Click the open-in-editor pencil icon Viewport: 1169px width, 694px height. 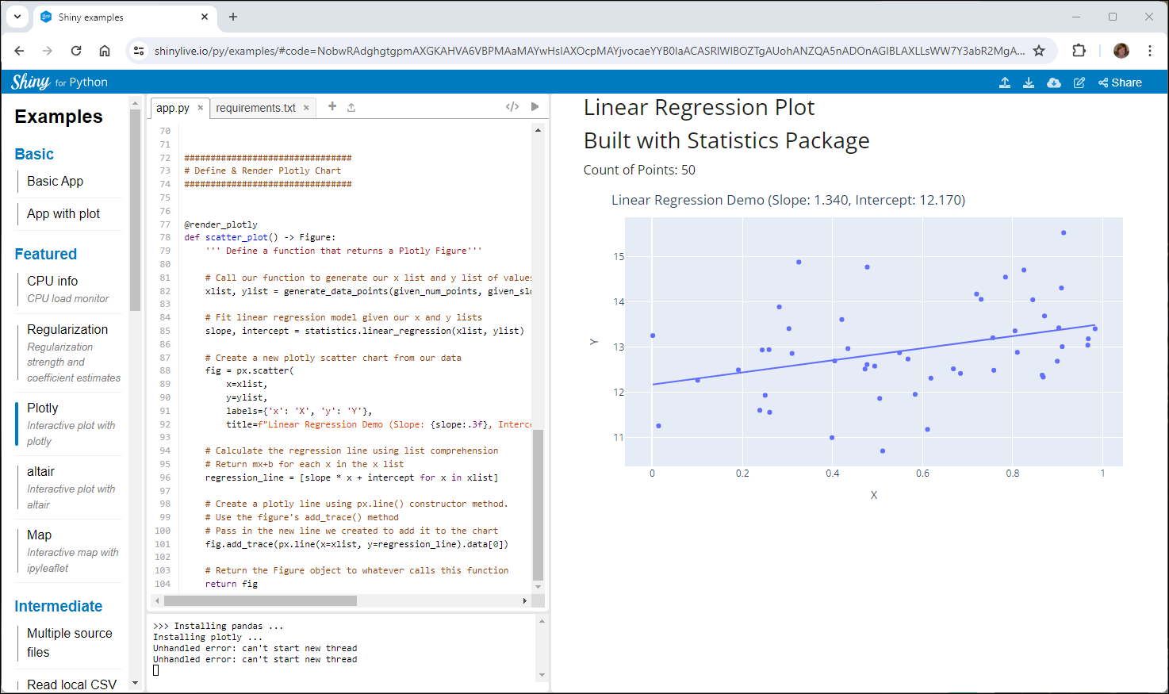click(x=1079, y=82)
